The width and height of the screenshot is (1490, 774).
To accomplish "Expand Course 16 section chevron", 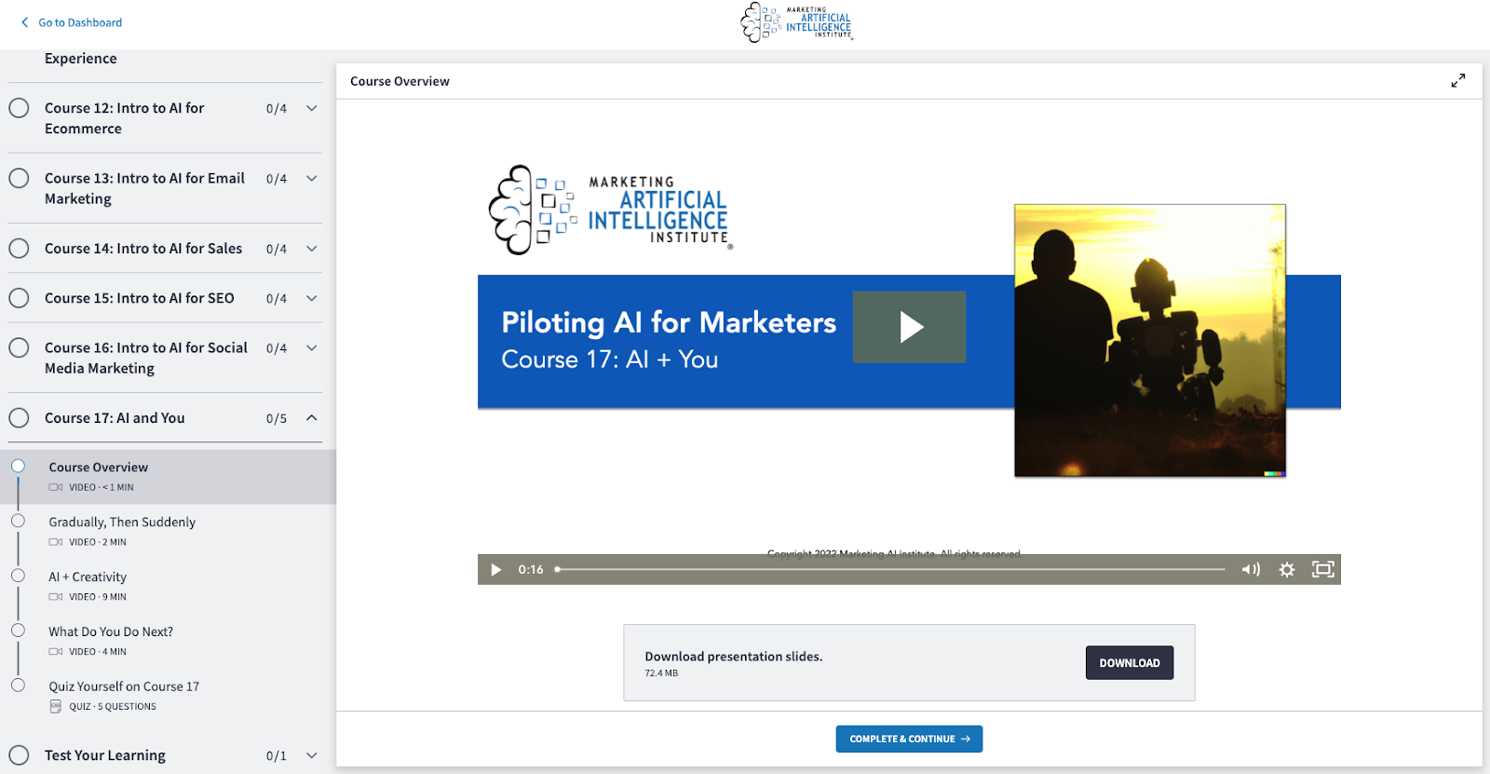I will [x=312, y=347].
